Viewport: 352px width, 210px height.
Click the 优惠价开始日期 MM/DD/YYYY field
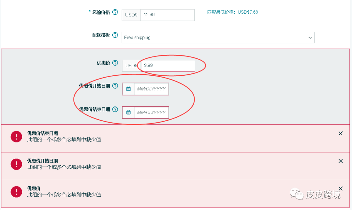click(x=152, y=89)
